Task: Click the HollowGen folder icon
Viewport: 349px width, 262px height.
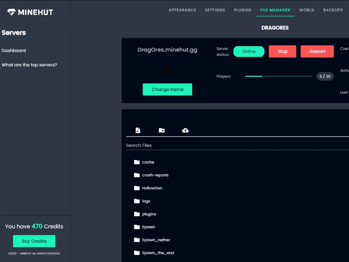Action: [137, 188]
